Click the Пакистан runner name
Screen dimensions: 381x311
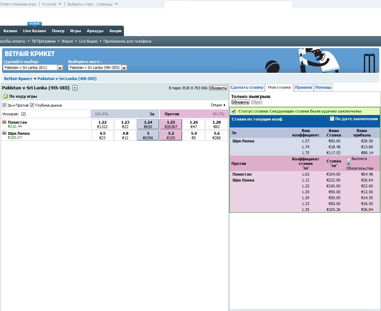tap(17, 122)
